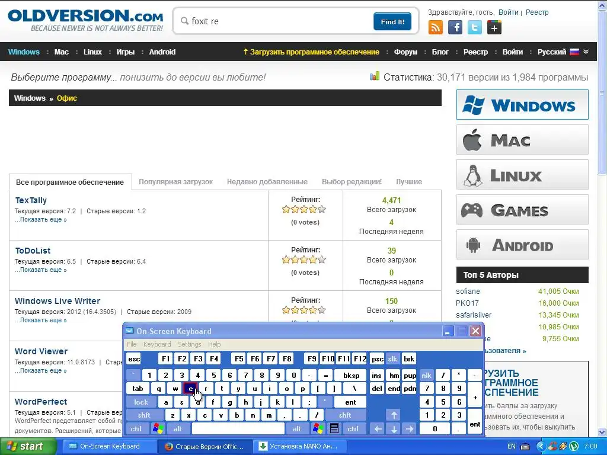This screenshot has width=607, height=455.
Task: Click the left Windows logo key on keyboard
Action: point(158,429)
